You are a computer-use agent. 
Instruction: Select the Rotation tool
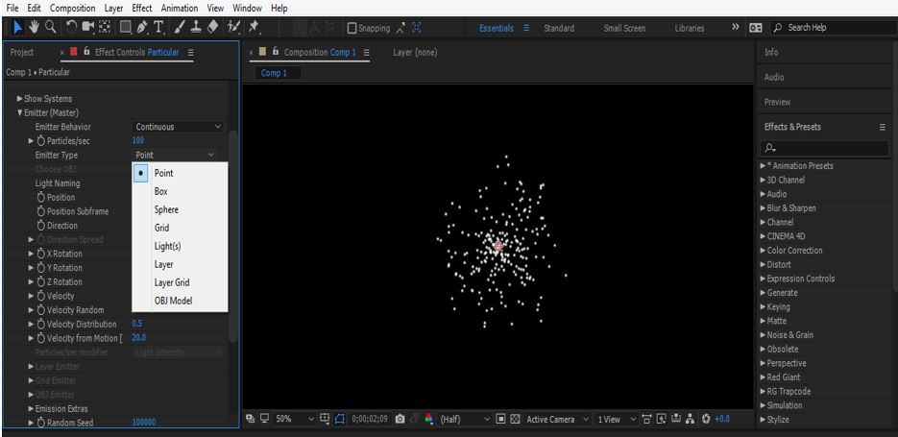pyautogui.click(x=72, y=27)
